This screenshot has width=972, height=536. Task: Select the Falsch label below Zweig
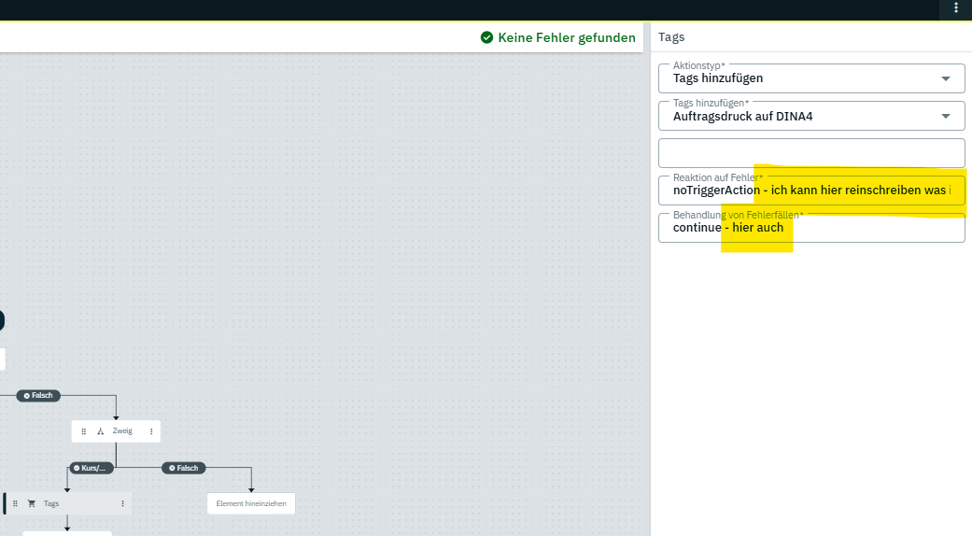(x=183, y=468)
